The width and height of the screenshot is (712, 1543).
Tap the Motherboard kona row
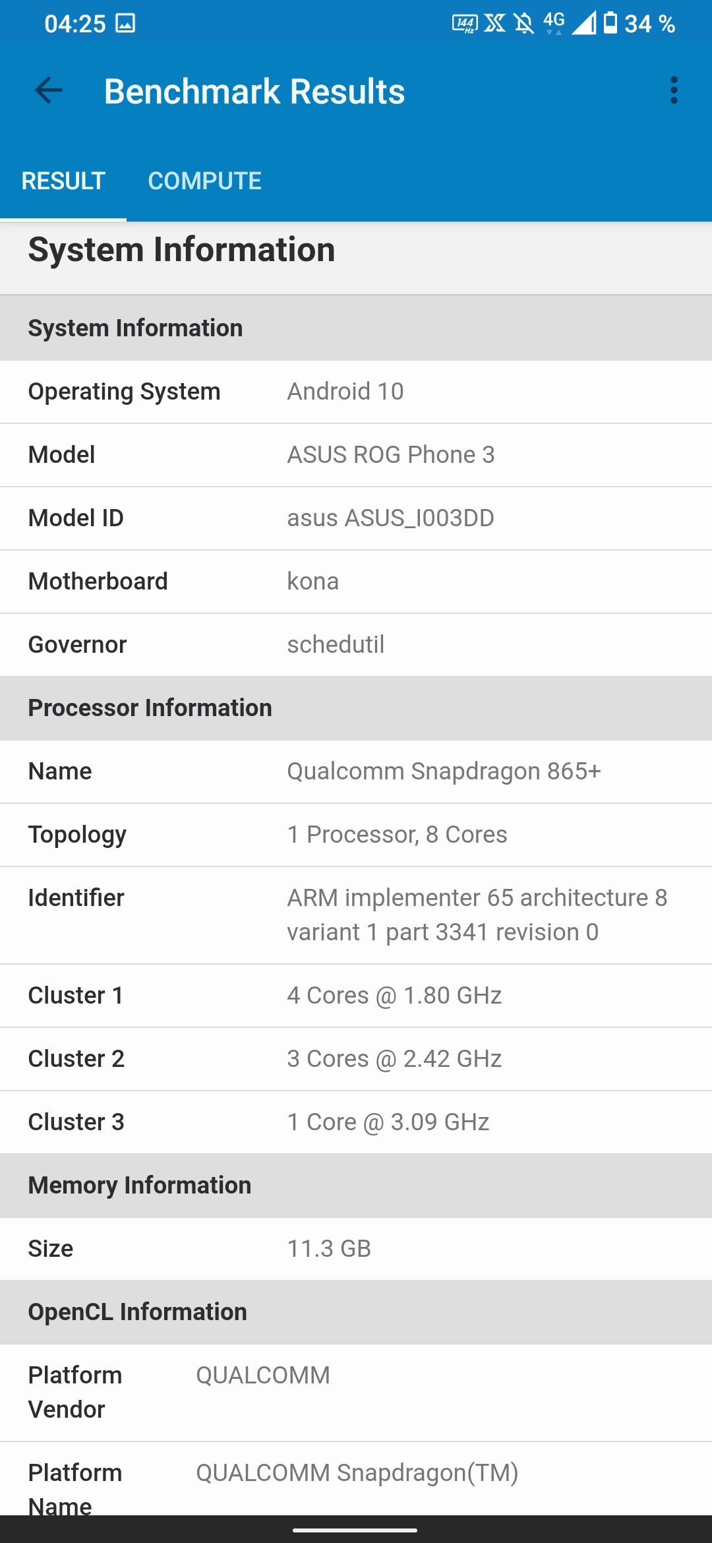pos(356,582)
